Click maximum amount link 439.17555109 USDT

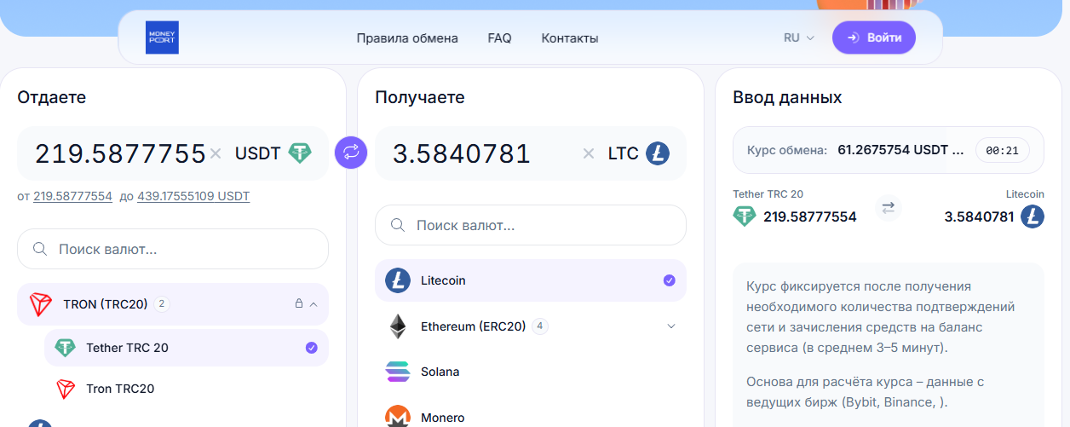click(193, 196)
